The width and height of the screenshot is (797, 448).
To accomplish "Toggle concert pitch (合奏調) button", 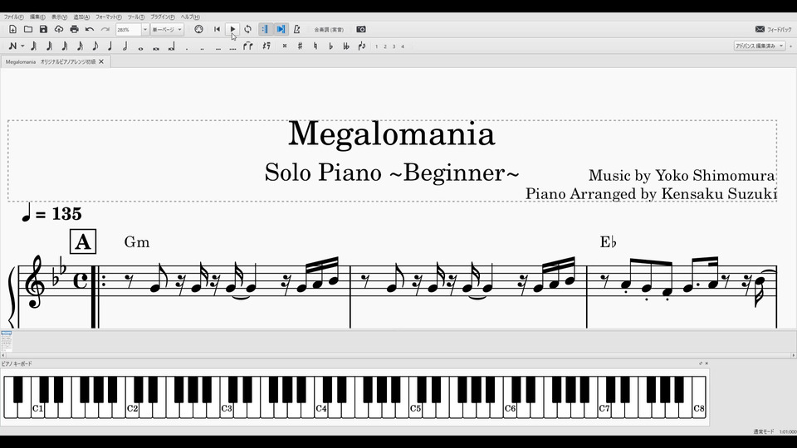I will [329, 30].
